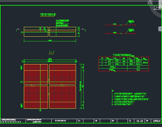Click right section cut marker I on elevation
Image resolution: width=162 pixels, height=127 pixels.
click(x=85, y=30)
